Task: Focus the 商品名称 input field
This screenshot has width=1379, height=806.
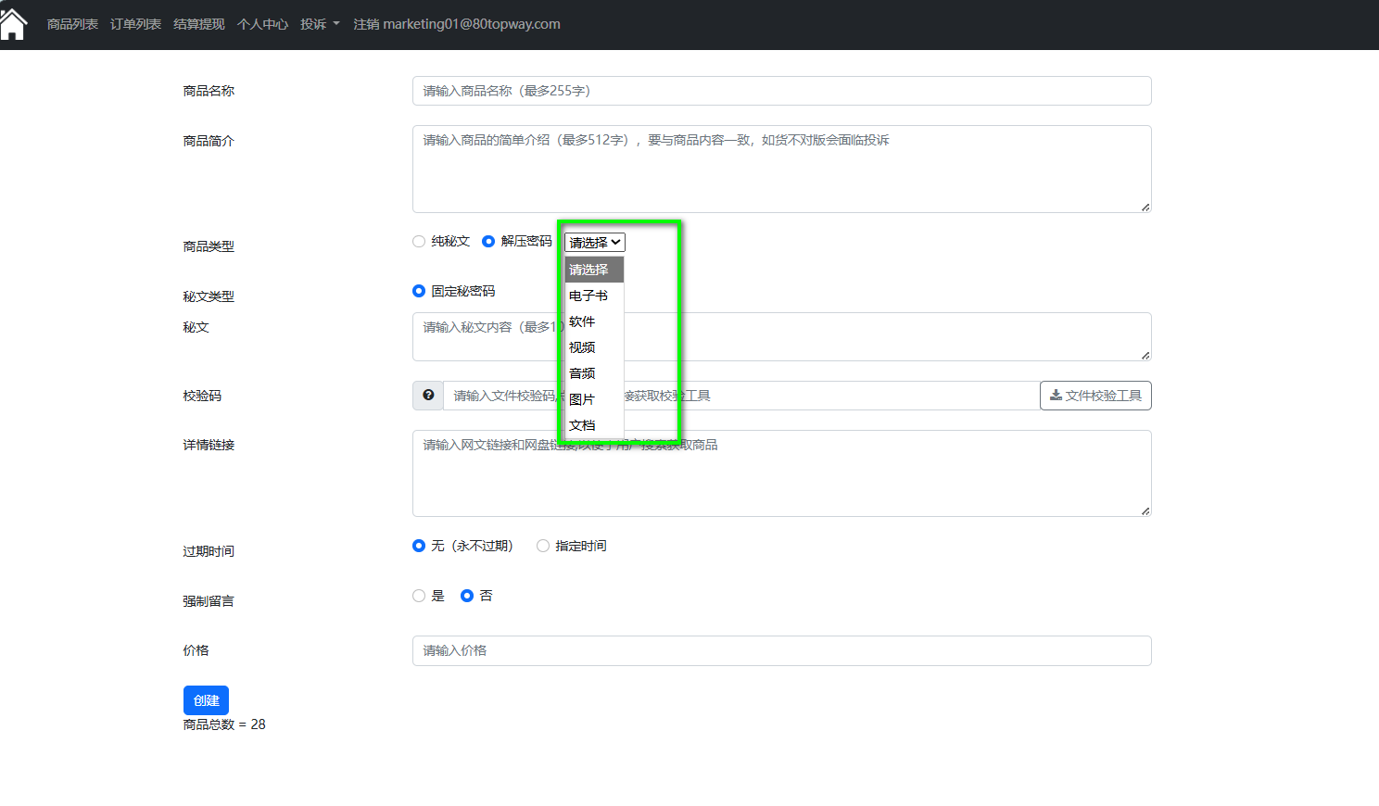Action: pyautogui.click(x=781, y=91)
